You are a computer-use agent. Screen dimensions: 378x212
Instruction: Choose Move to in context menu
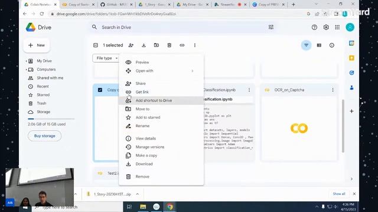click(161, 109)
